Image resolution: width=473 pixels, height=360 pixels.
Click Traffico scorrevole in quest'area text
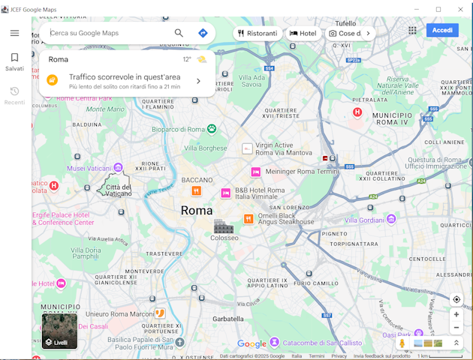(x=125, y=76)
